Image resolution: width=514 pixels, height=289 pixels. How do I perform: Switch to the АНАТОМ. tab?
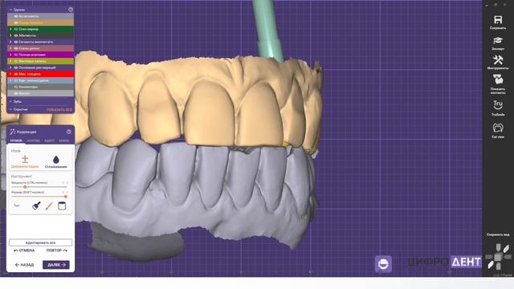point(33,140)
